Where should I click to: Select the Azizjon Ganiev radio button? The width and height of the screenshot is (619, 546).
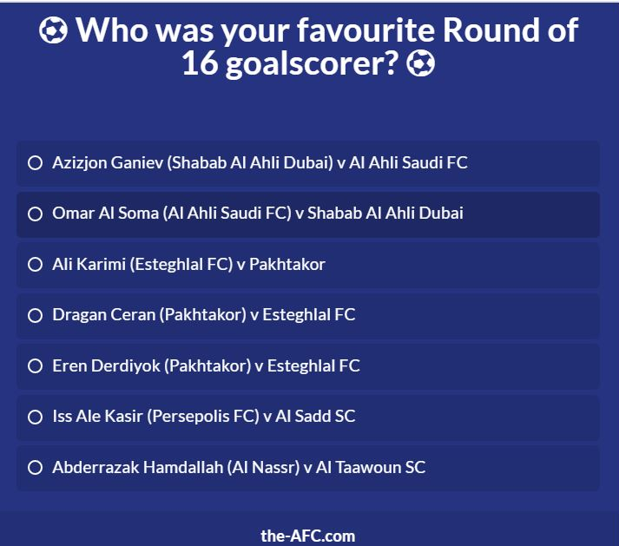pyautogui.click(x=35, y=163)
